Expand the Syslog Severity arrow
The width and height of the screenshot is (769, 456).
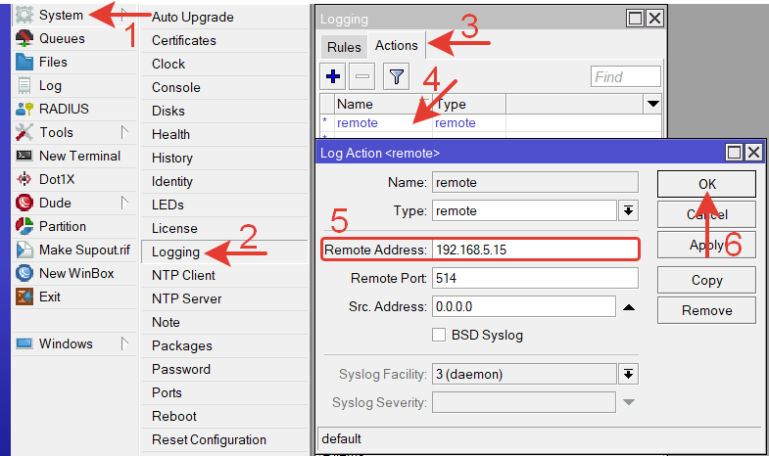click(x=629, y=402)
